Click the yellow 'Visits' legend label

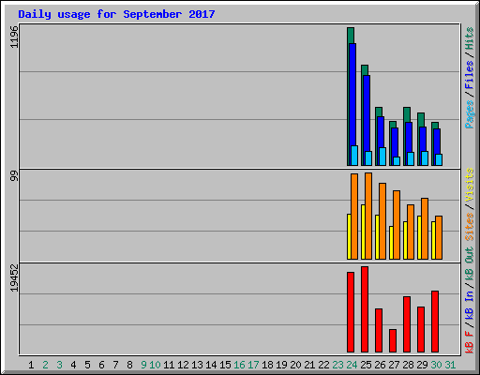(x=470, y=185)
